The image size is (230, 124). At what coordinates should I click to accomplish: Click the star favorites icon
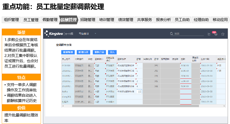223,34
